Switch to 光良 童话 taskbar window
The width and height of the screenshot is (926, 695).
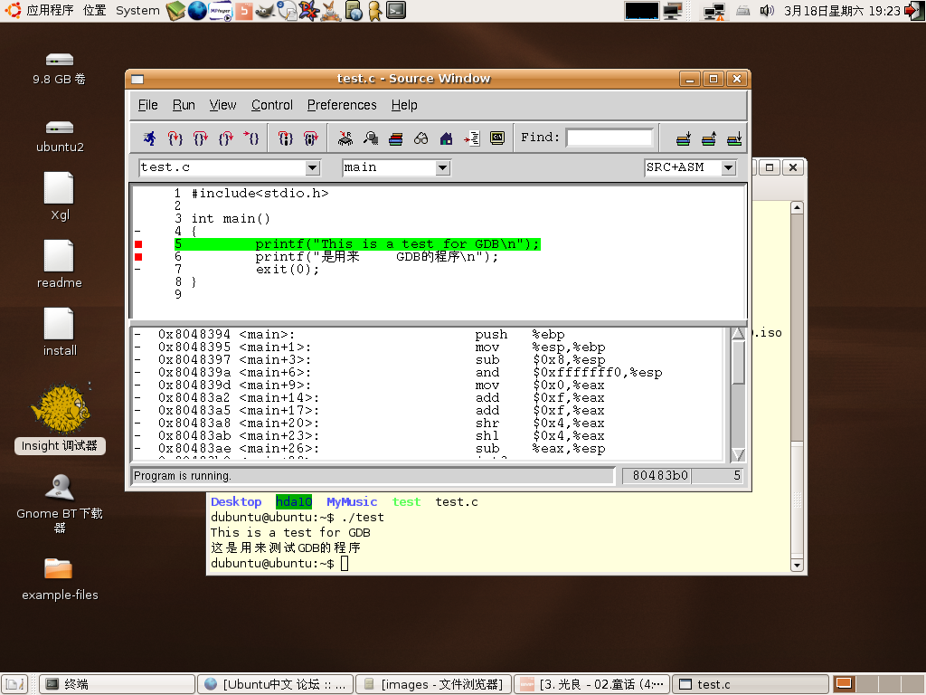click(591, 684)
